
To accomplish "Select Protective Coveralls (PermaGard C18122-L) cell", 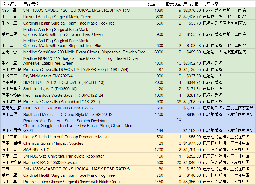I will coord(85,101).
